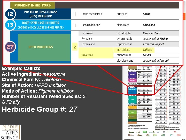The height and width of the screenshot is (140, 186).
Task: Click the '1' count in the Isoxazolidinone row
Action: (75, 25)
